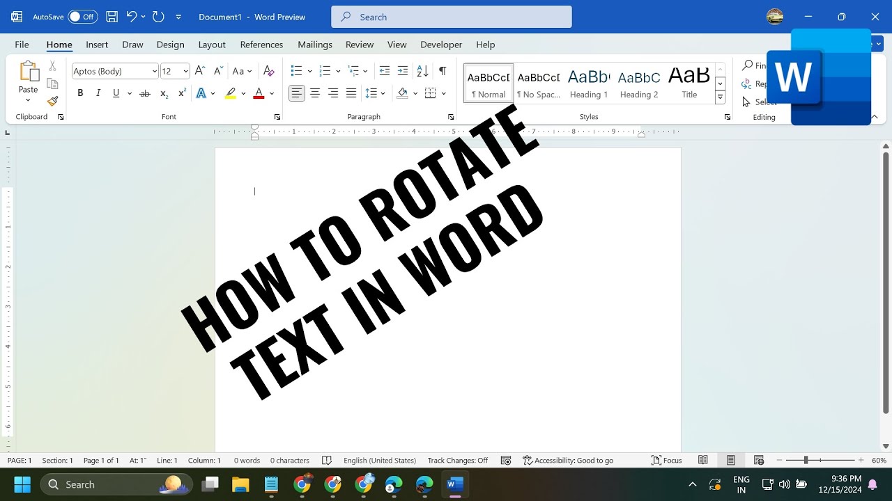892x501 pixels.
Task: Toggle Justify alignment
Action: coord(351,93)
